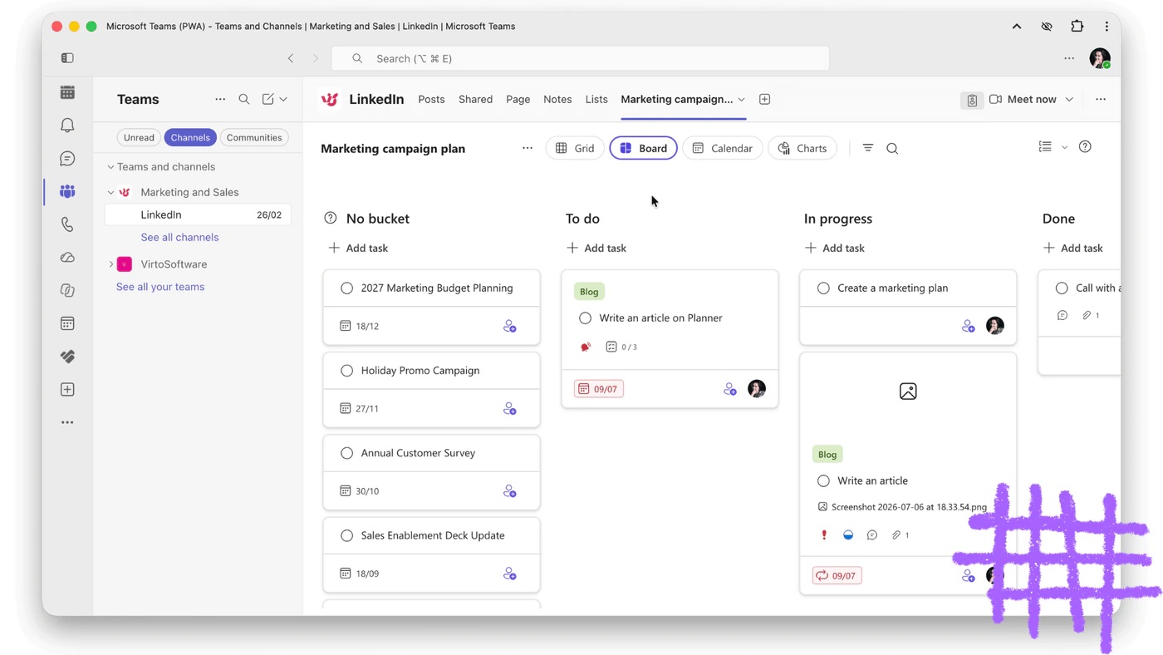
Task: Open Teams list more options ellipsis
Action: pos(220,99)
